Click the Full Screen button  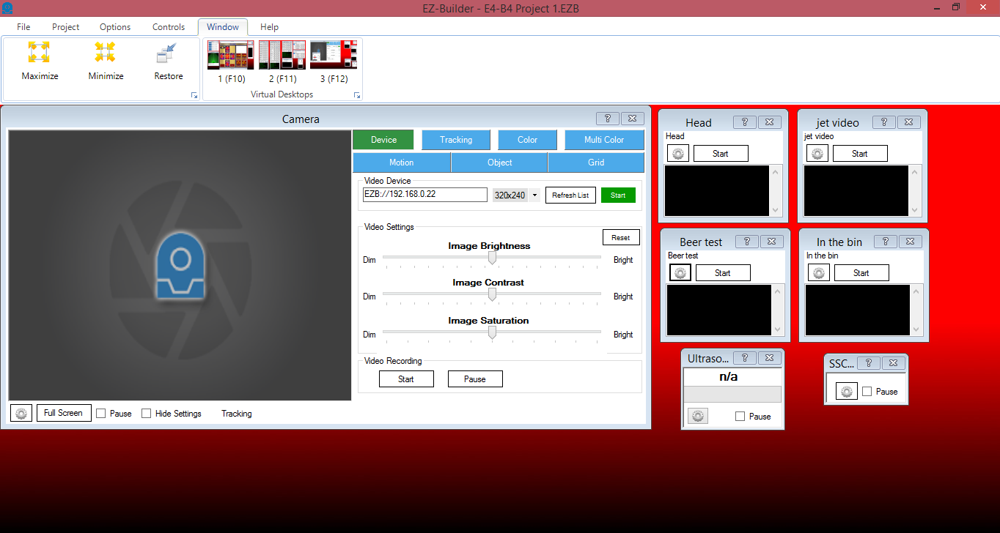click(64, 413)
